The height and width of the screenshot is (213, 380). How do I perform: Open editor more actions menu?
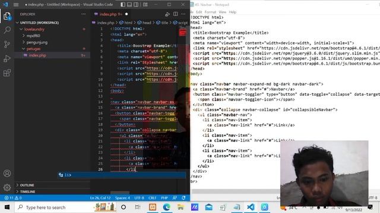tap(183, 14)
